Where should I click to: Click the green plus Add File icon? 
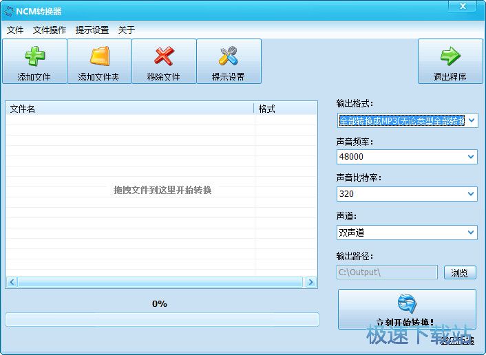(x=34, y=56)
